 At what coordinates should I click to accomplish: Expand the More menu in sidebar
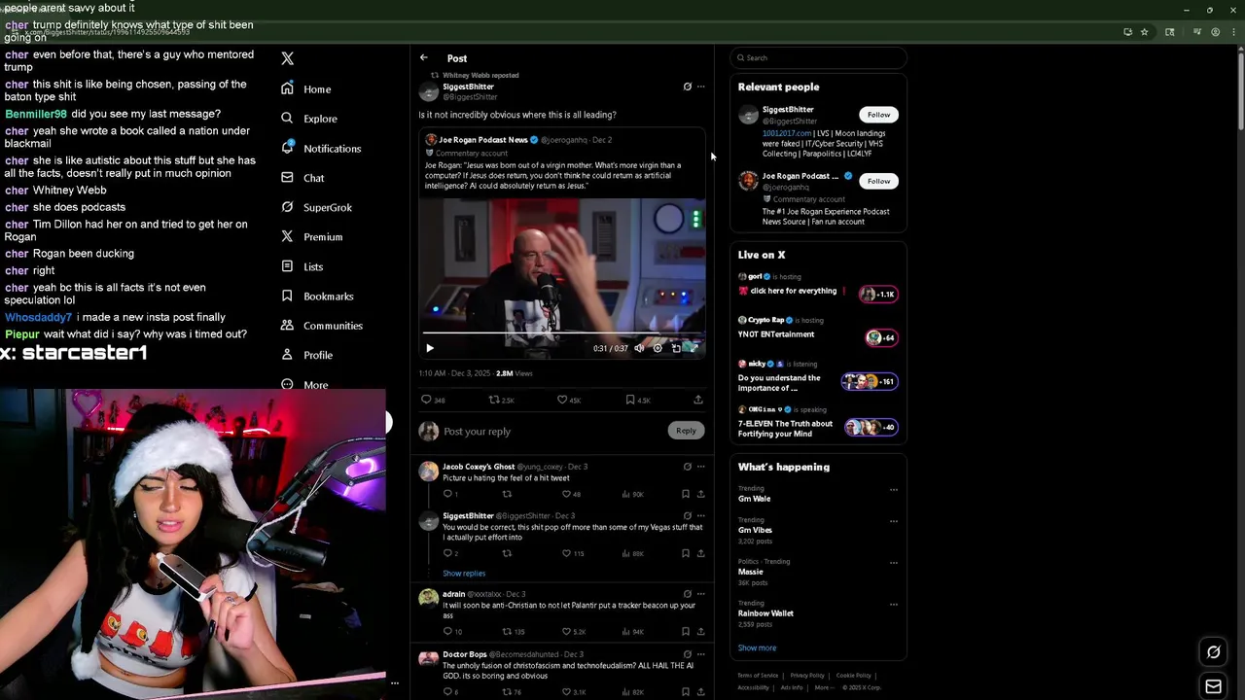[x=305, y=384]
